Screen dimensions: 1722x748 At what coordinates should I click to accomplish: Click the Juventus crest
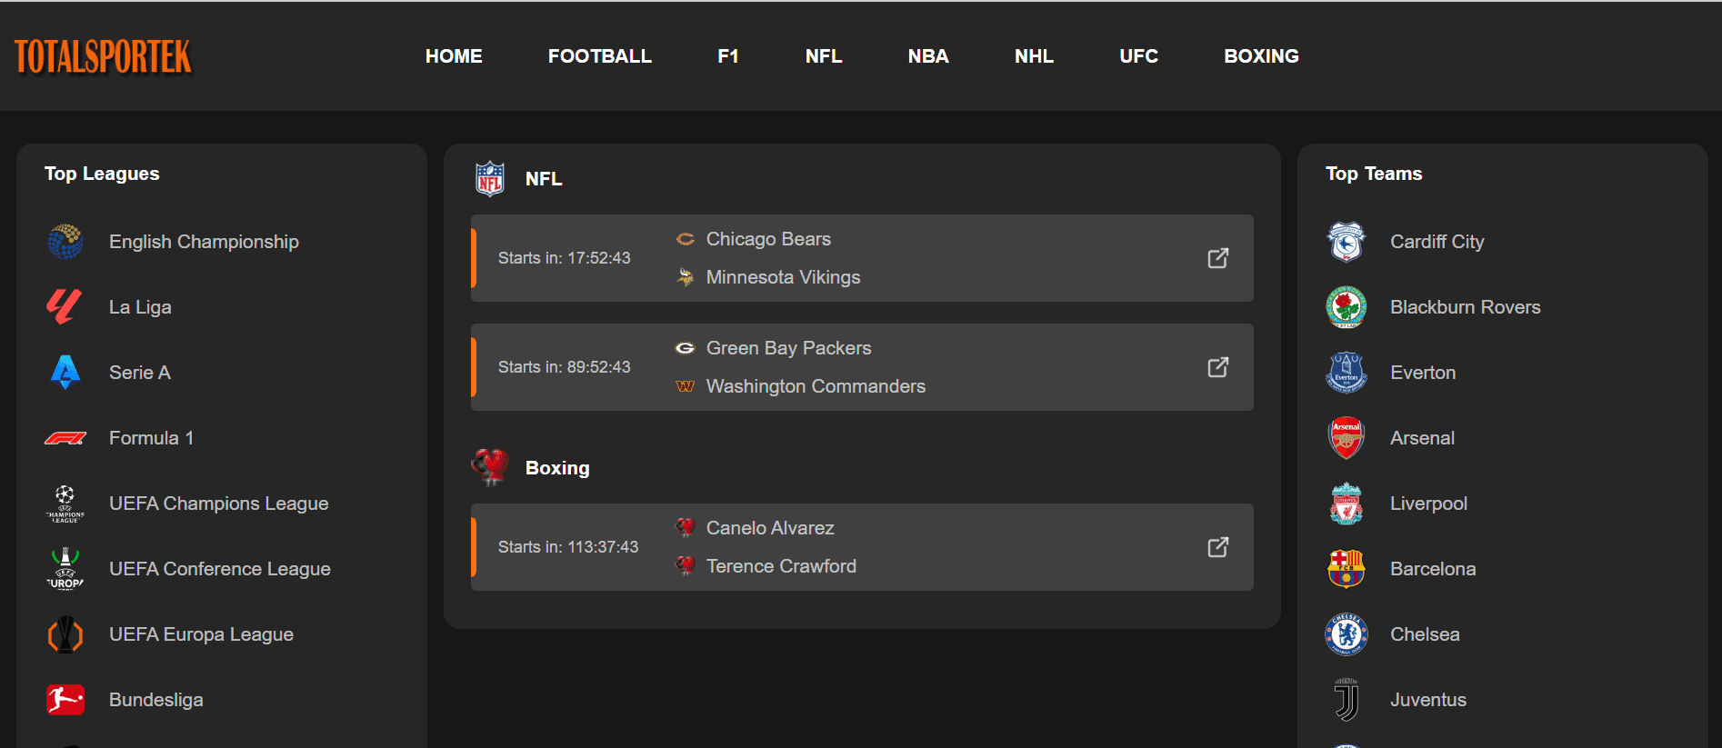(1347, 700)
